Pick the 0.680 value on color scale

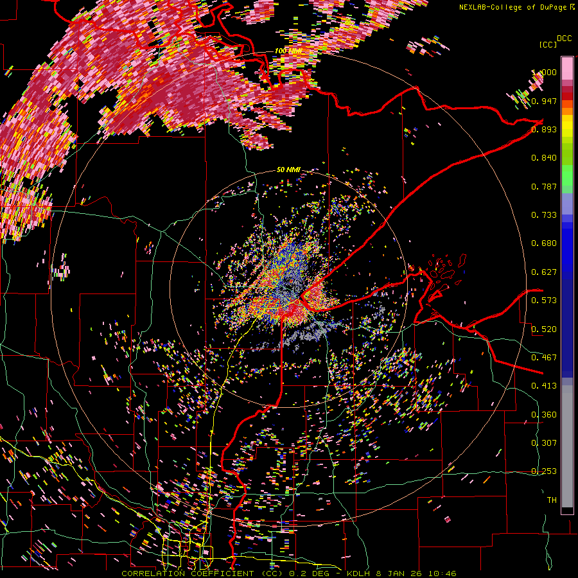coord(544,243)
